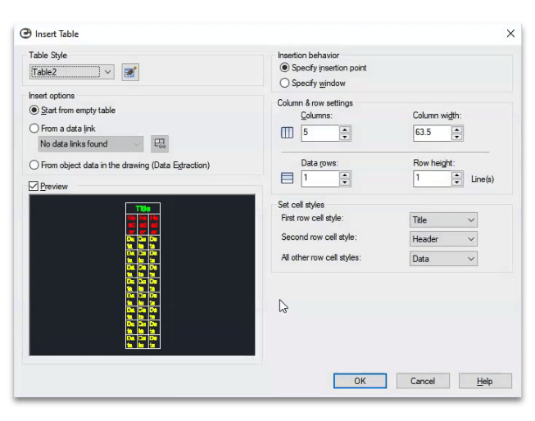The height and width of the screenshot is (421, 535).
Task: Click the Data rows input field
Action: pos(320,179)
